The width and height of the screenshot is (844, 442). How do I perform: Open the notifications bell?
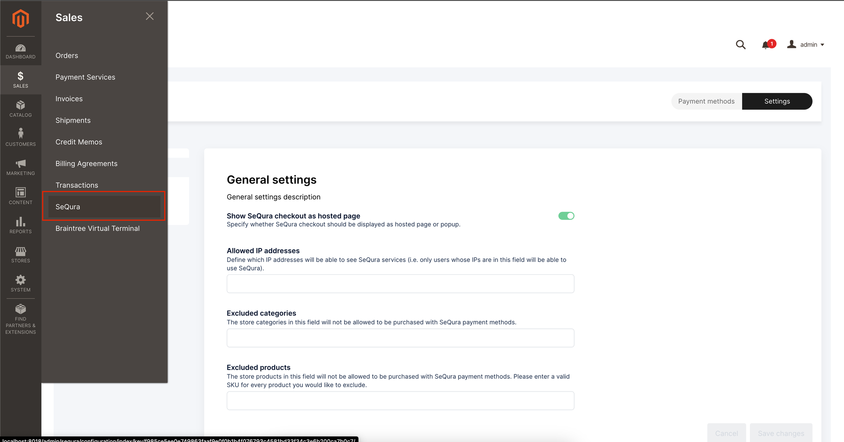tap(766, 45)
